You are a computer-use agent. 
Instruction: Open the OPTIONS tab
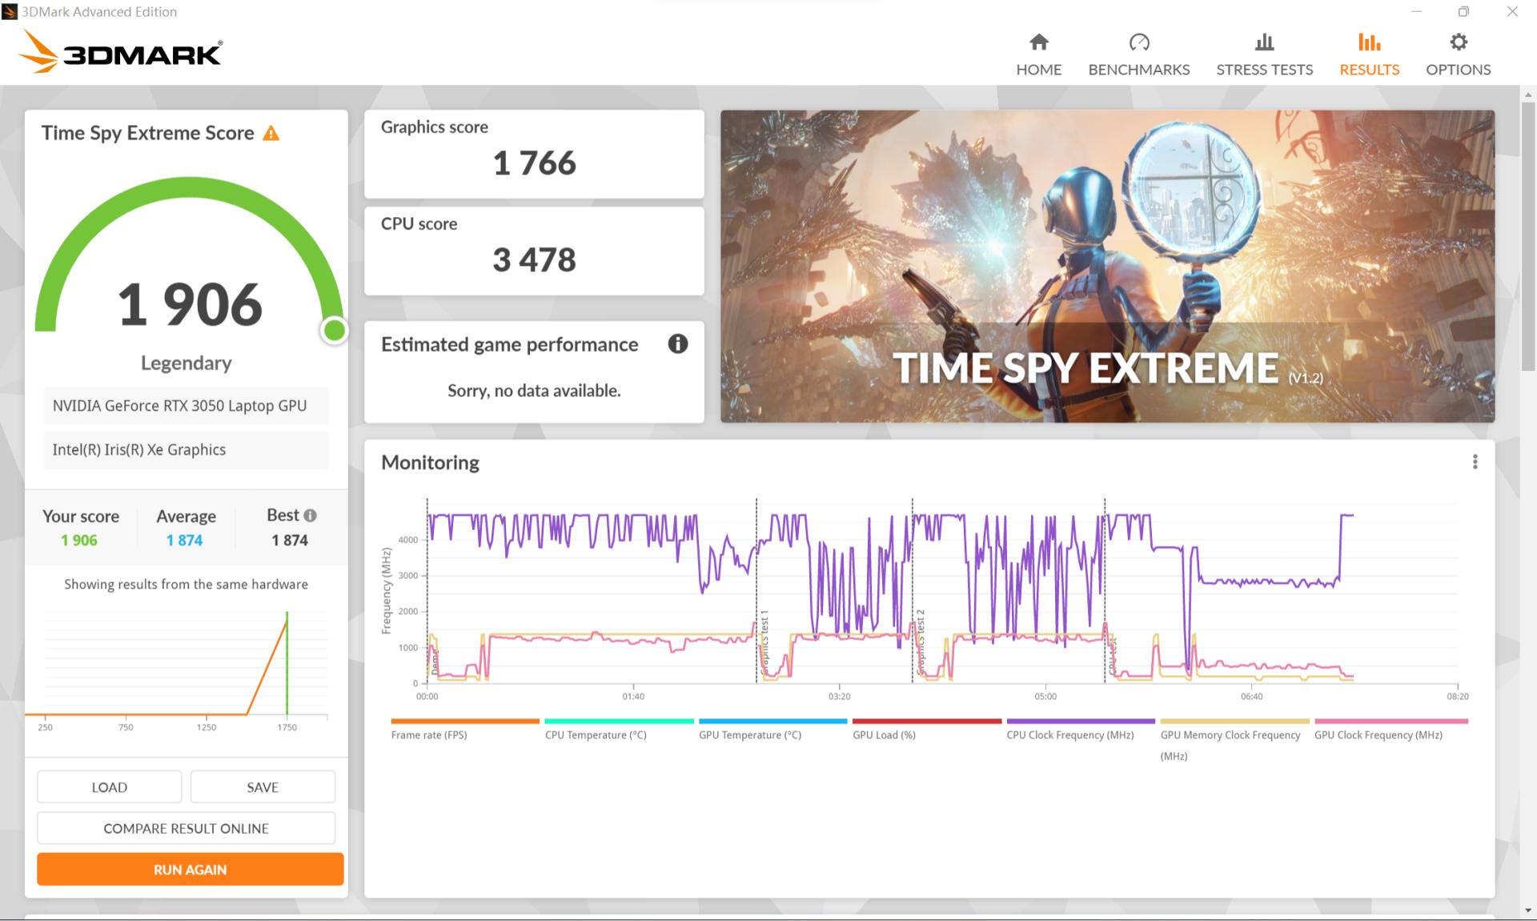(x=1458, y=54)
